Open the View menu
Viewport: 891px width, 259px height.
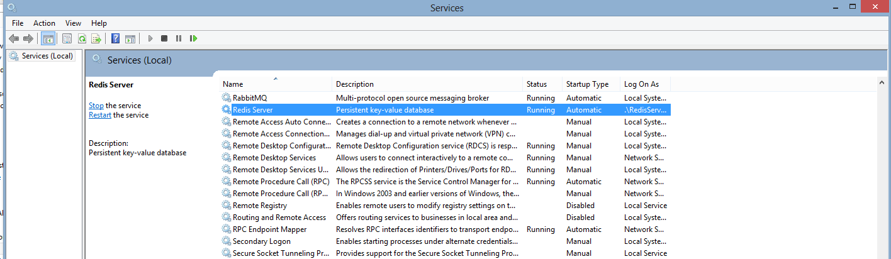(x=73, y=23)
